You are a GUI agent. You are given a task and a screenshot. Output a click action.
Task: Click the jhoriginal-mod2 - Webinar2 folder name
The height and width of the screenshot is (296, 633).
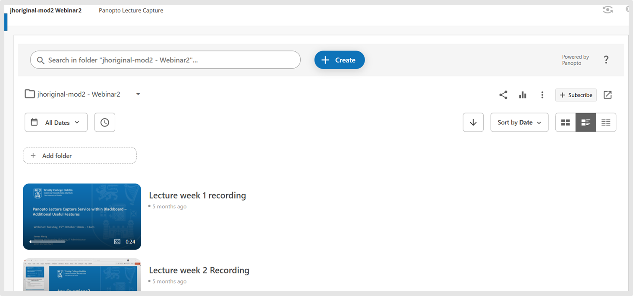tap(79, 94)
